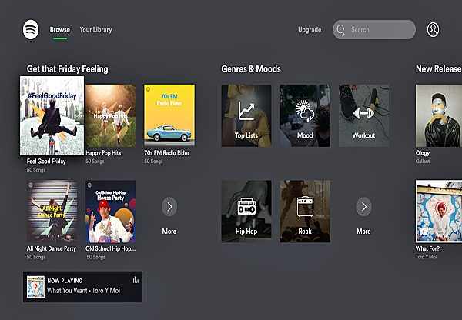
Task: Switch to the Browse tab
Action: tap(60, 30)
